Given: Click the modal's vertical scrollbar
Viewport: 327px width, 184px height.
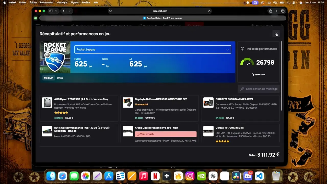Looking at the screenshot, I should tap(282, 76).
